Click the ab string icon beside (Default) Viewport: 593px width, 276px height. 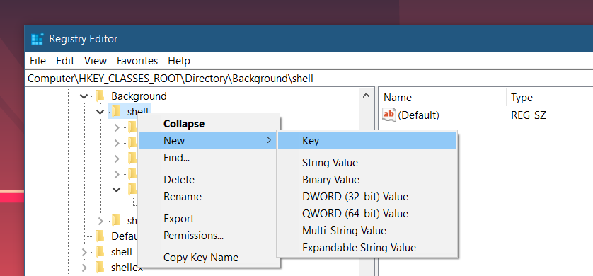pyautogui.click(x=389, y=115)
